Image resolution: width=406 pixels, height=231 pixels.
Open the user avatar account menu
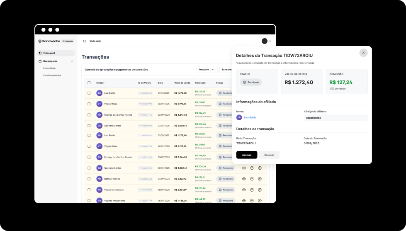tap(267, 41)
